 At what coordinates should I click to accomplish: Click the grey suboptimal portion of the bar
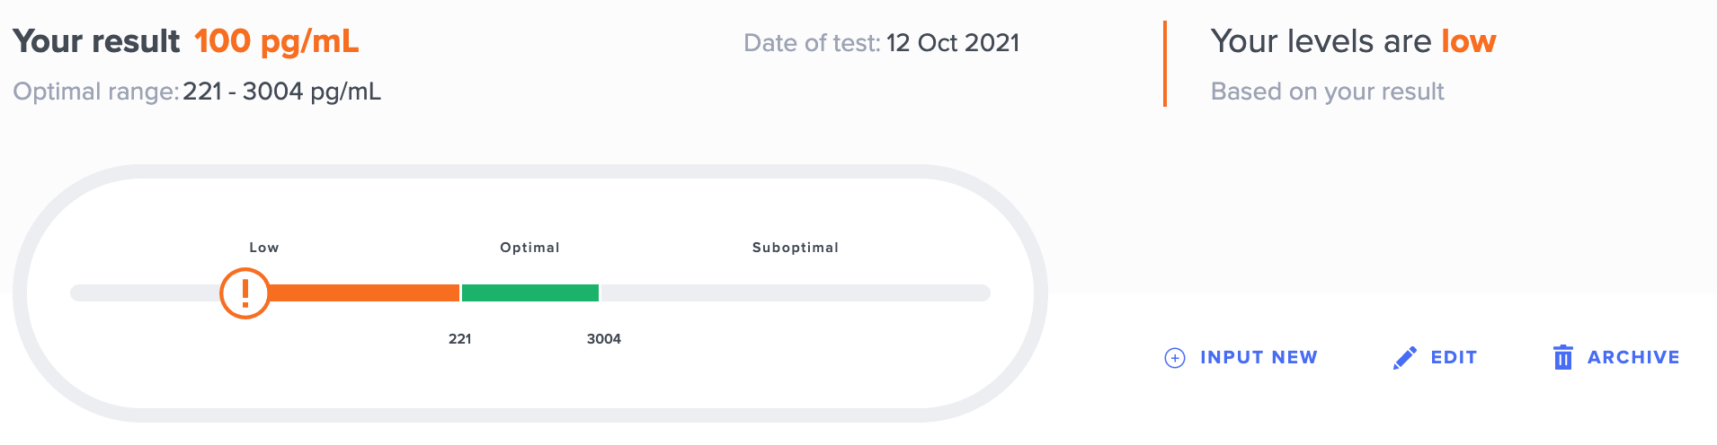tap(795, 293)
